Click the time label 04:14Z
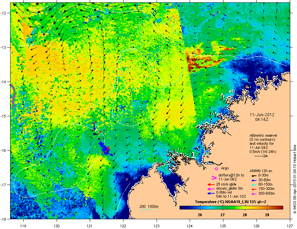The width and height of the screenshot is (297, 229). (262, 120)
